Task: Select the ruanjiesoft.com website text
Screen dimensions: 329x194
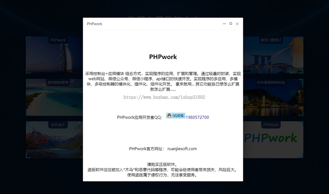Action: [x=182, y=149]
